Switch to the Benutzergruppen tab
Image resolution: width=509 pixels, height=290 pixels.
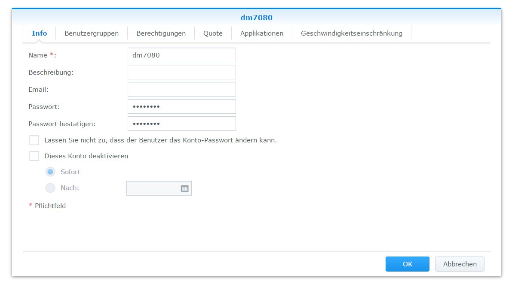click(x=92, y=33)
